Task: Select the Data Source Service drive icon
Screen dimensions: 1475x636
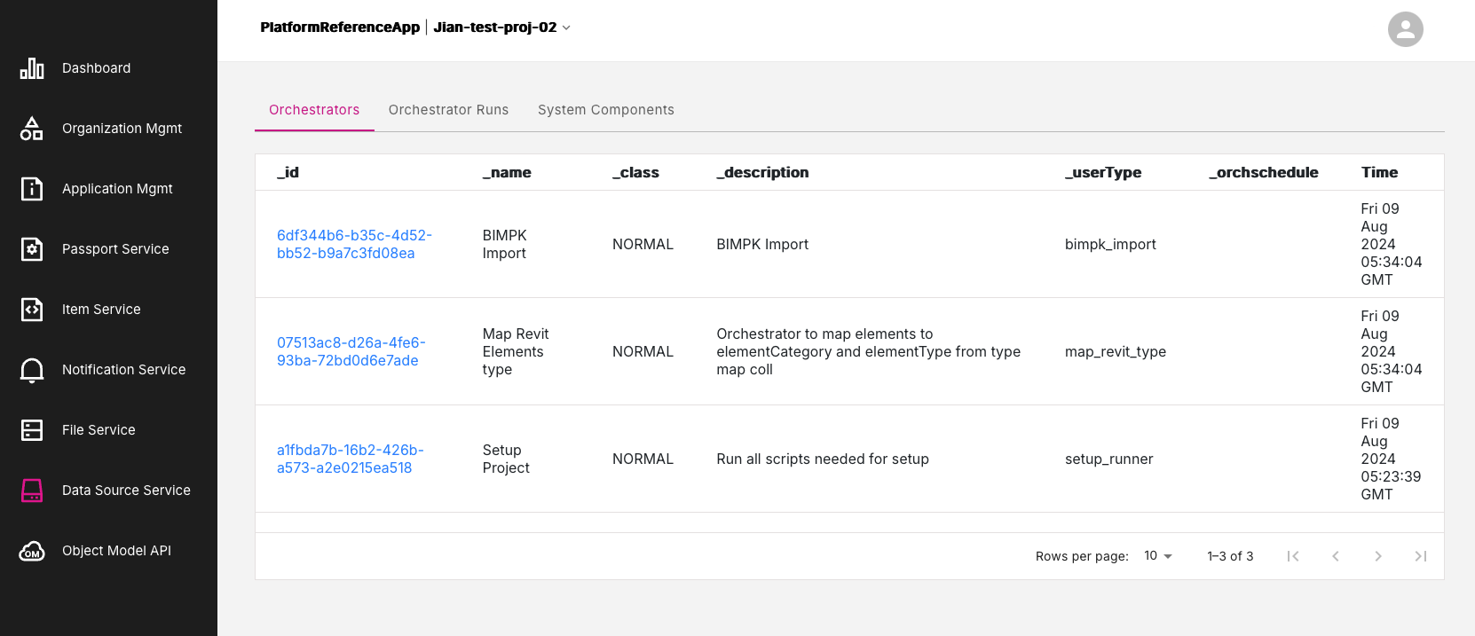Action: tap(32, 491)
